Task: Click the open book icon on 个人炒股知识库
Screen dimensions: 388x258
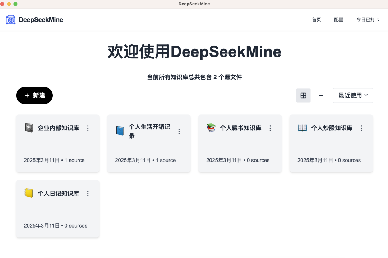Action: click(302, 128)
